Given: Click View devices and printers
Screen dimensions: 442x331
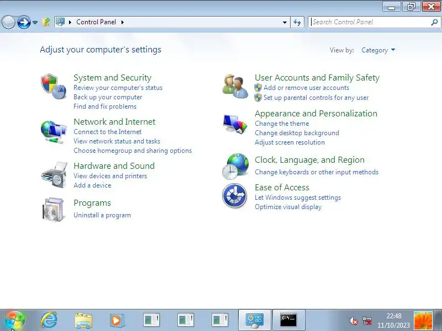Looking at the screenshot, I should 110,176.
